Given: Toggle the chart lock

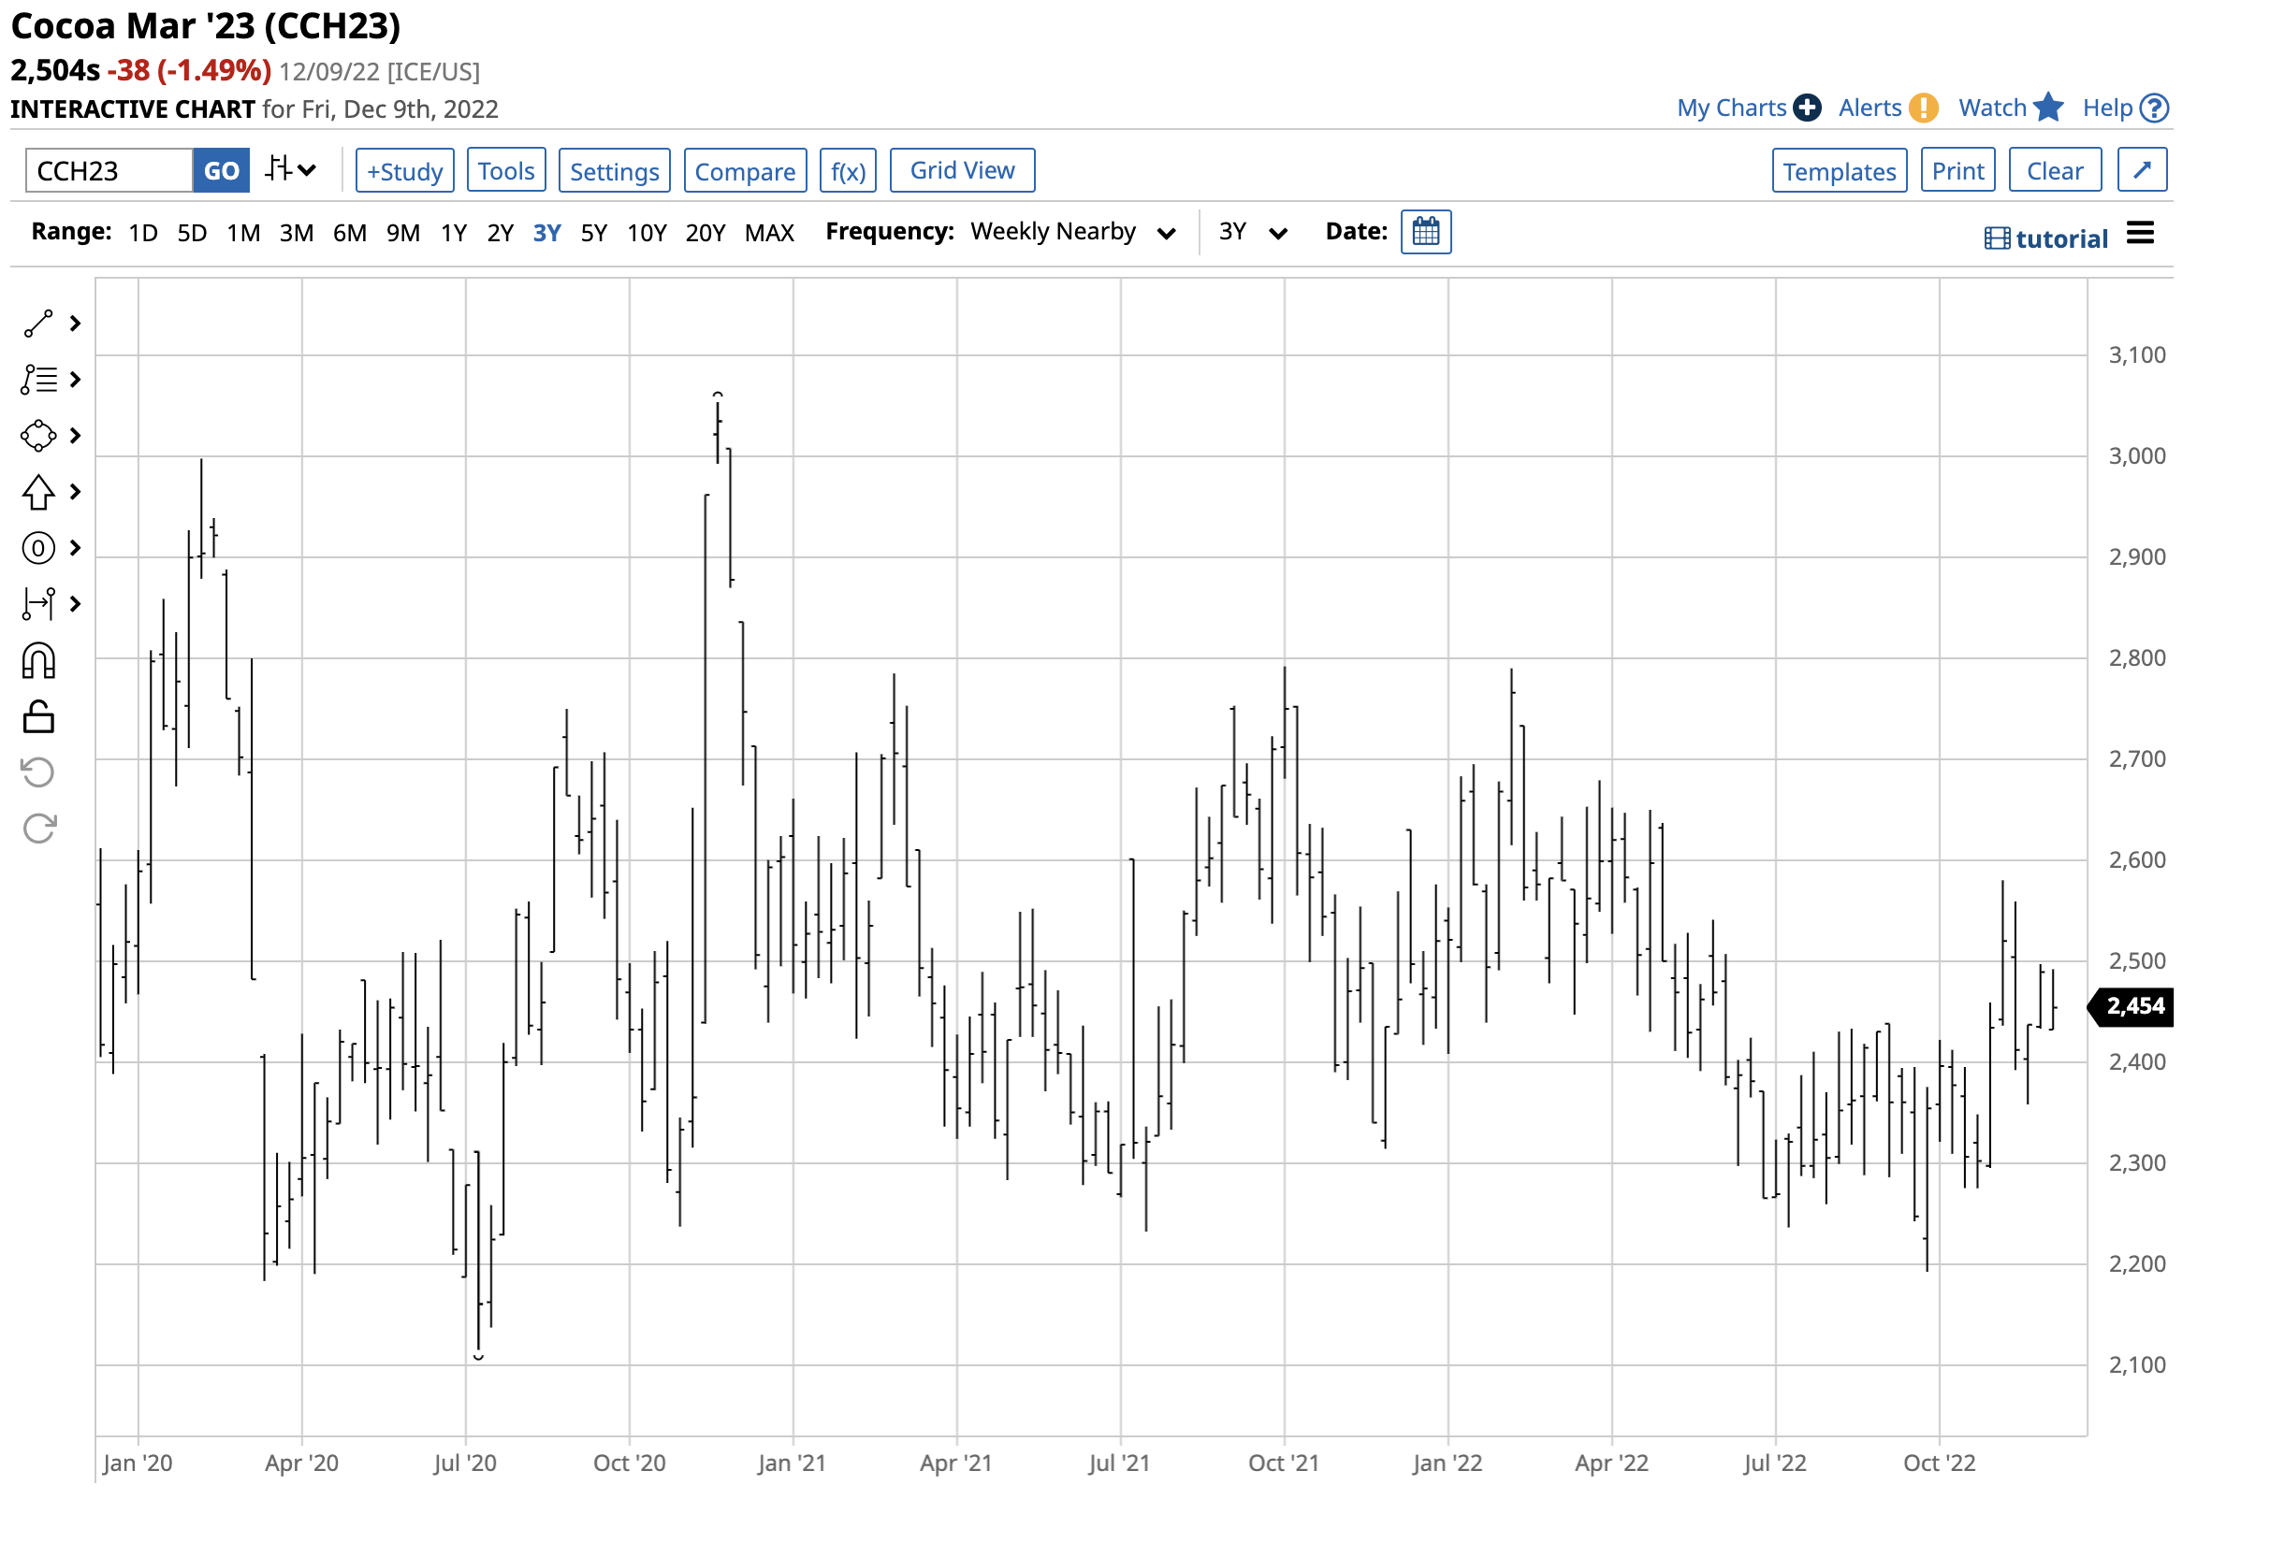Looking at the screenshot, I should pos(39,717).
